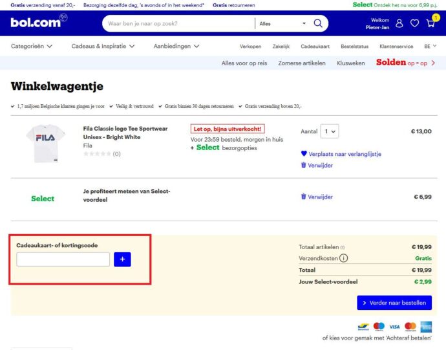Open the Aantal quantity dropdown

pyautogui.click(x=330, y=131)
